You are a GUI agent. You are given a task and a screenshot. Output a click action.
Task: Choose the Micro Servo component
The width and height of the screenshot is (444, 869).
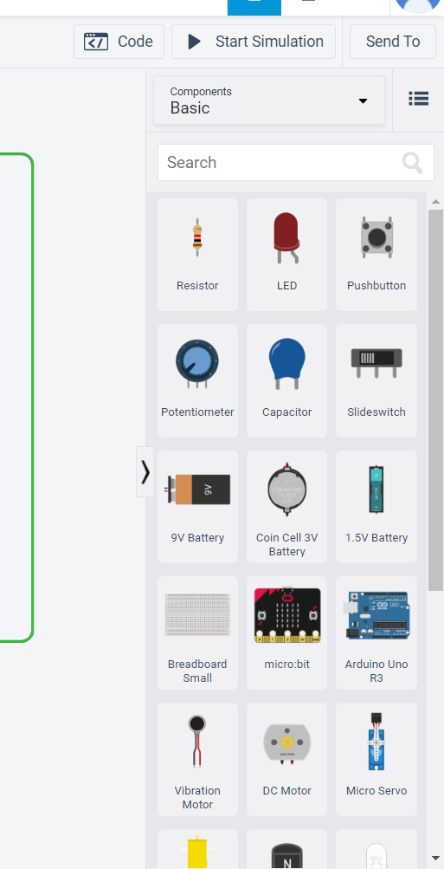pyautogui.click(x=376, y=759)
